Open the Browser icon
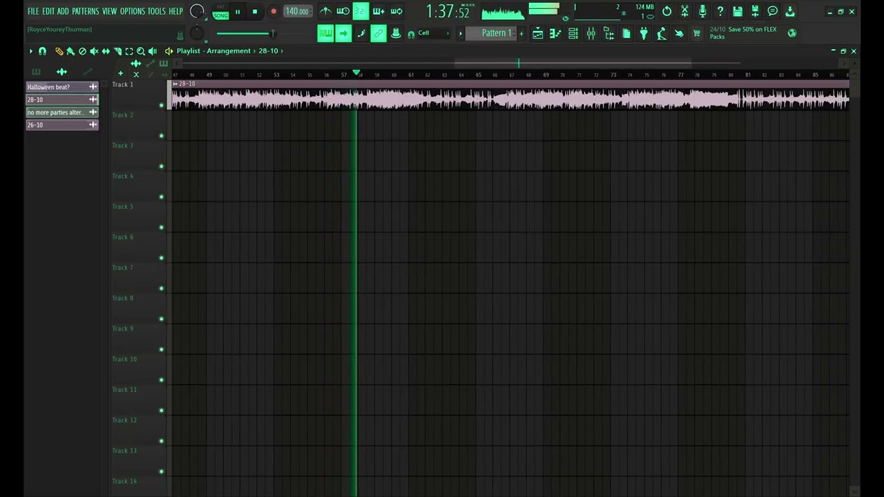The width and height of the screenshot is (884, 497). (x=609, y=33)
